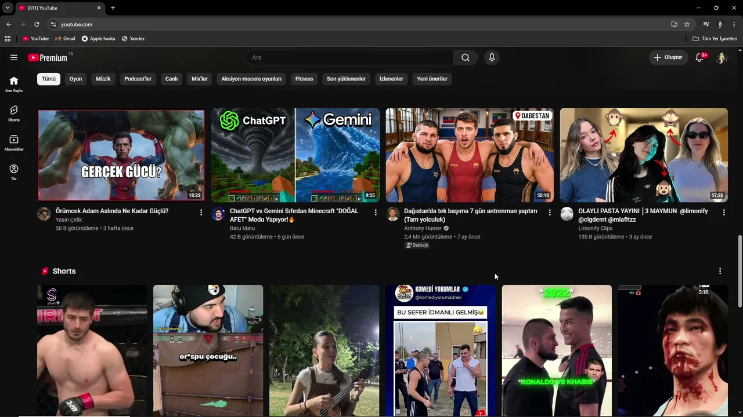Image resolution: width=743 pixels, height=417 pixels.
Task: Click the YouTube Premium logo
Action: click(x=48, y=57)
